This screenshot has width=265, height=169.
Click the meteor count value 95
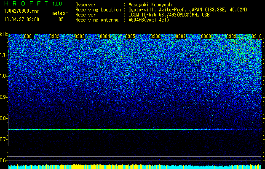[x=61, y=19]
